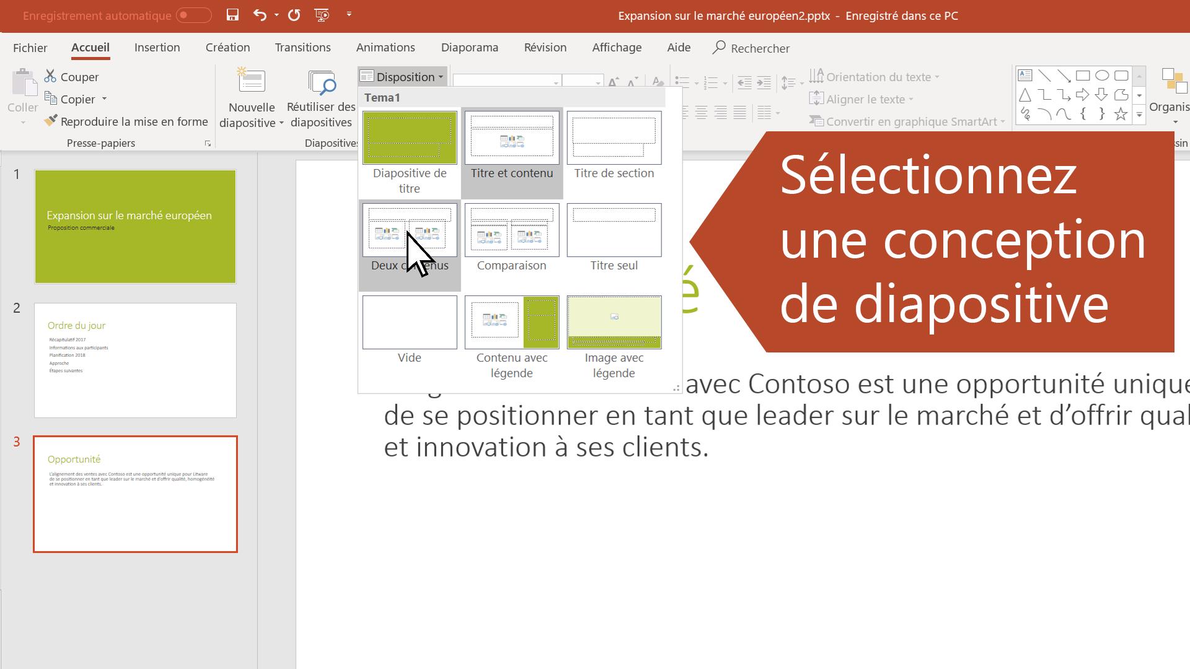The height and width of the screenshot is (669, 1190).
Task: Switch to the Insertion tab
Action: click(157, 48)
